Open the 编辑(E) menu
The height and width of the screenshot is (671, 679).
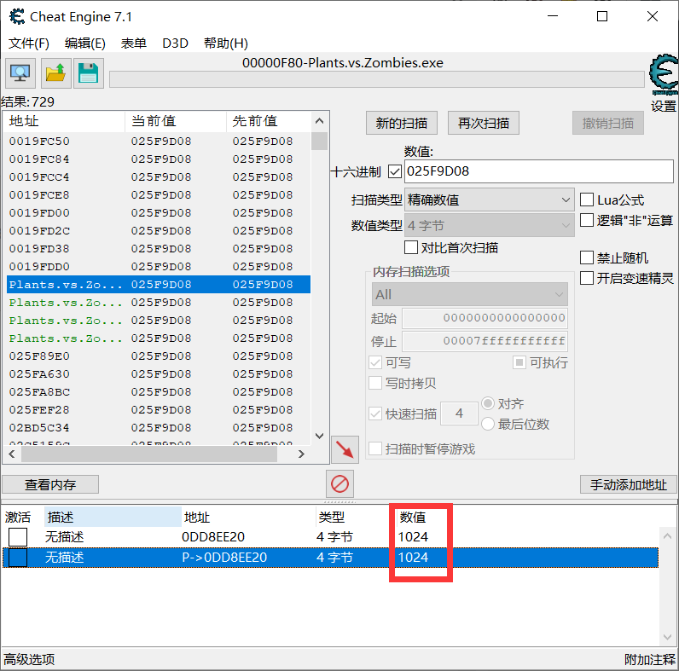[x=85, y=43]
